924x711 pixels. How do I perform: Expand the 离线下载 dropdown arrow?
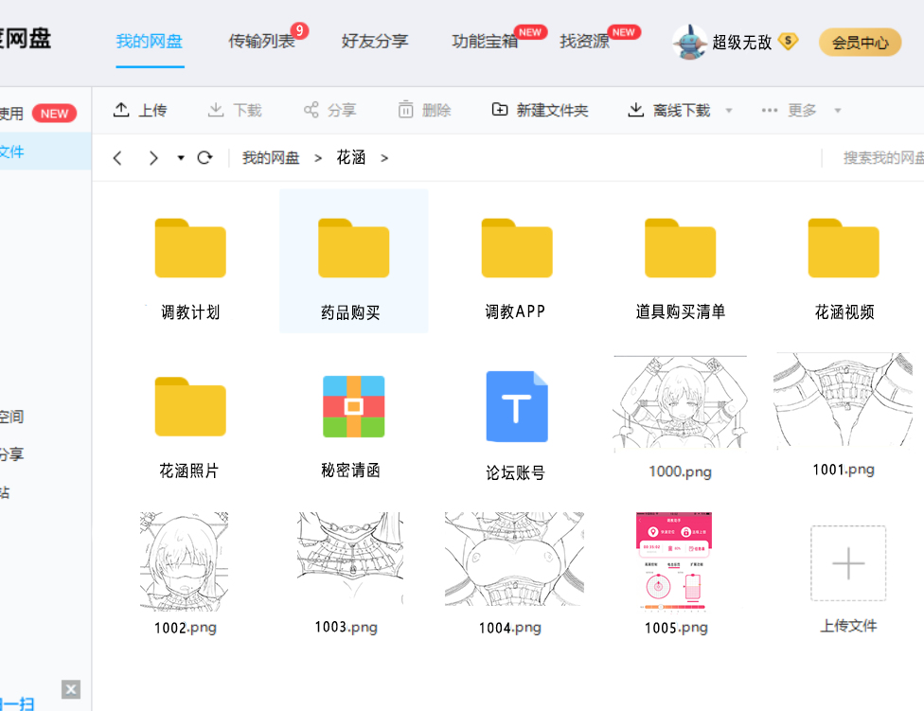728,110
